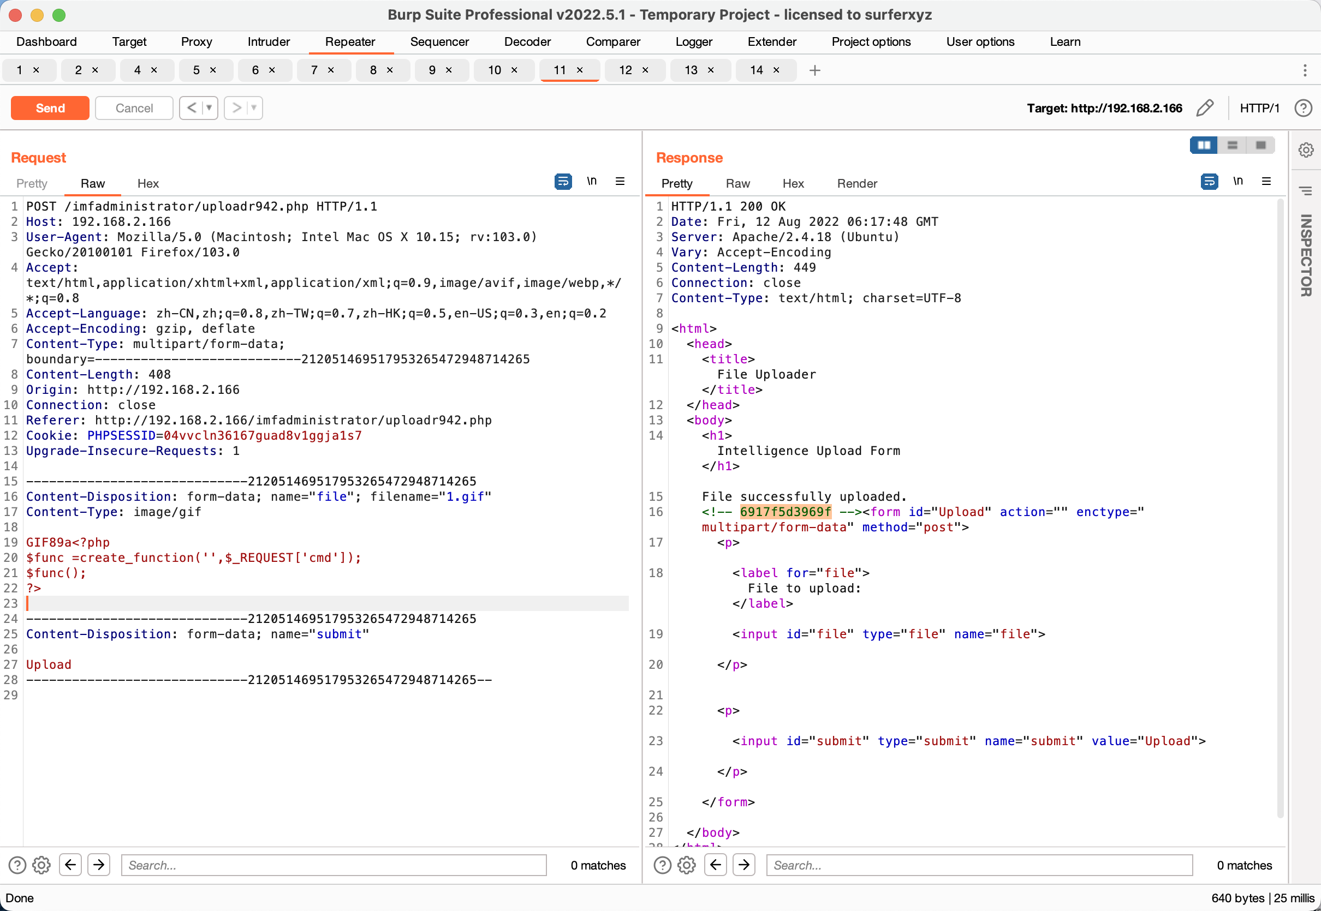This screenshot has width=1321, height=911.
Task: Open the Dashboard tab
Action: [x=47, y=41]
